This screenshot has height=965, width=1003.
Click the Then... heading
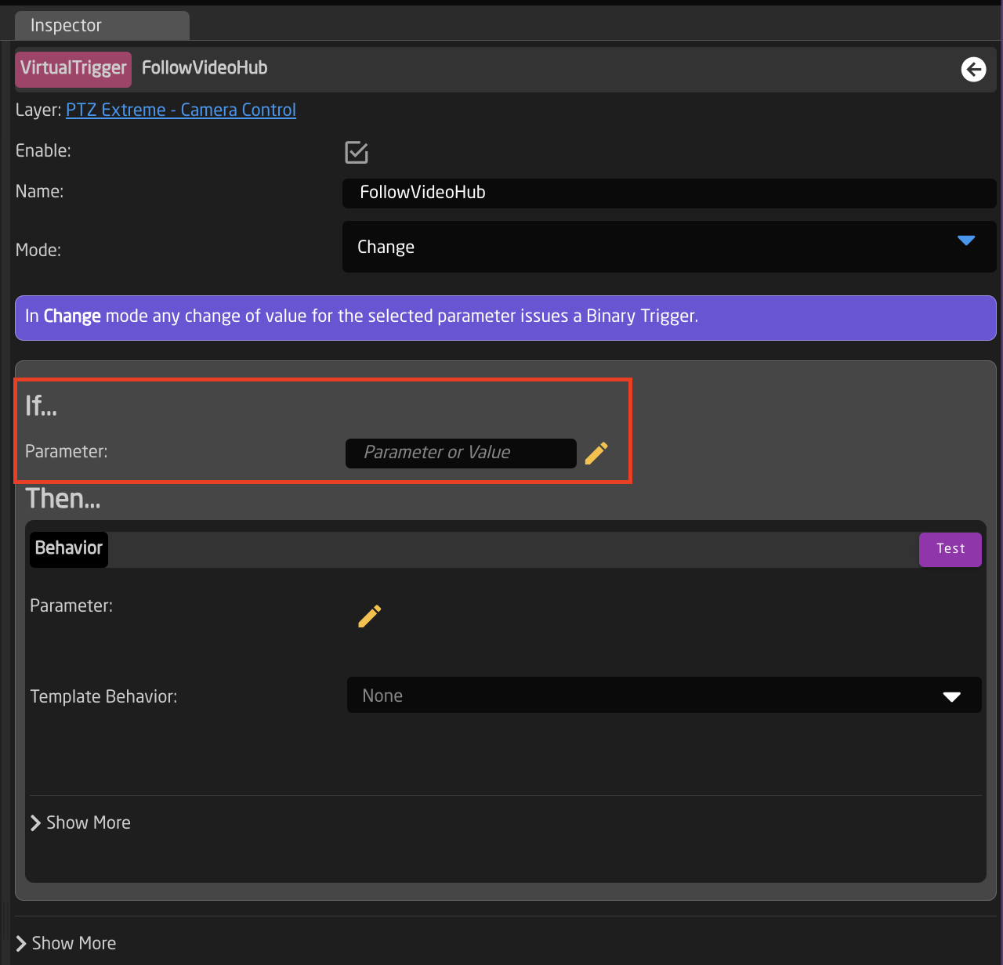click(63, 498)
